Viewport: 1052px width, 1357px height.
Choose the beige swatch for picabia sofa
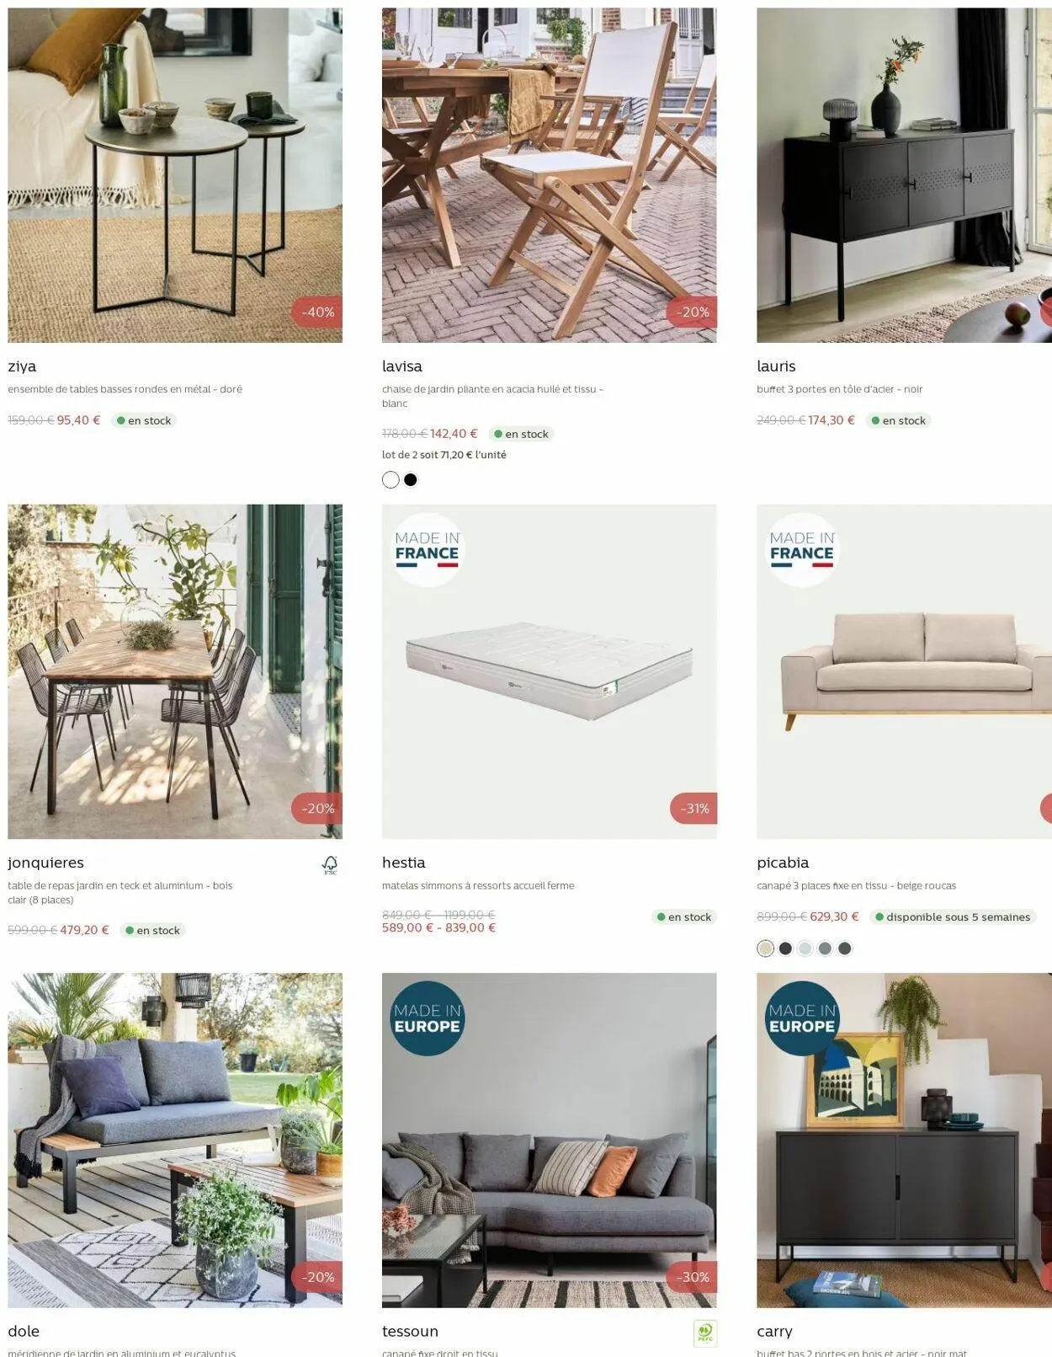click(x=765, y=948)
